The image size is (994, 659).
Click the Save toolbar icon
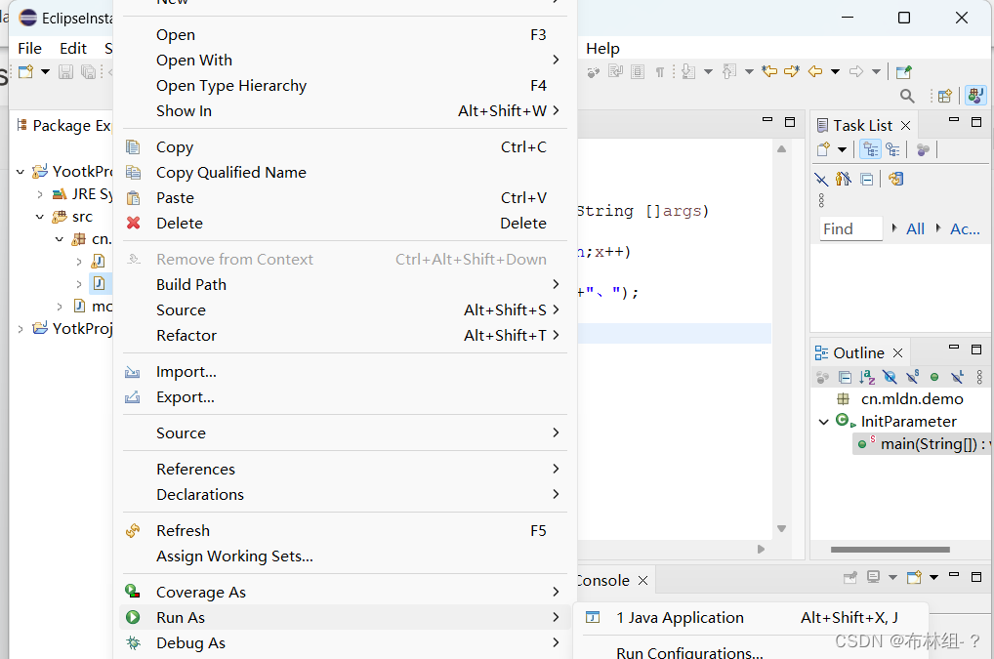pyautogui.click(x=65, y=71)
